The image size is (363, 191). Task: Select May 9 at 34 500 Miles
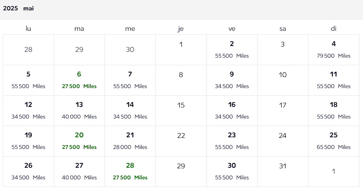coord(232,80)
